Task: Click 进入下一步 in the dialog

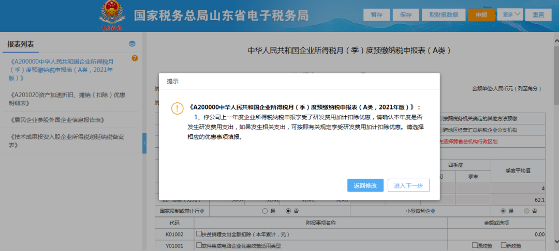Action: click(408, 185)
